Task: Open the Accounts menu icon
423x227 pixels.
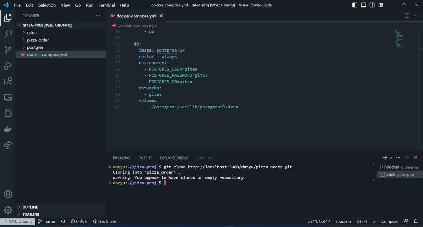Action: [8, 194]
